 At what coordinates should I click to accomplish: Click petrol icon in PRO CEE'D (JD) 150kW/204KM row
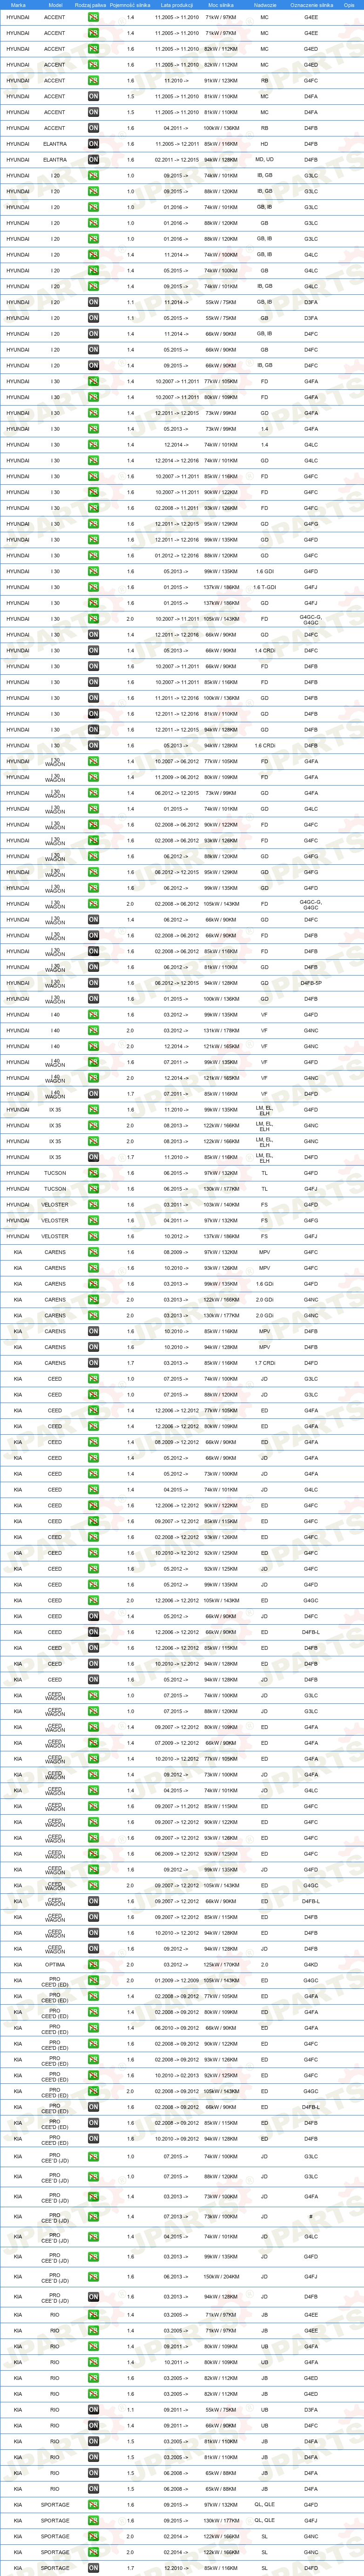coord(93,2277)
